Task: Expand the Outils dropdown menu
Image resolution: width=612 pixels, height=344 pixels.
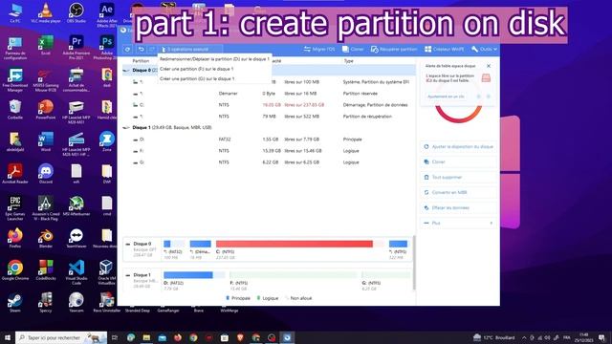Action: point(484,49)
